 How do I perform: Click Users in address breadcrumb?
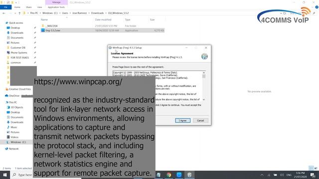pyautogui.click(x=65, y=13)
